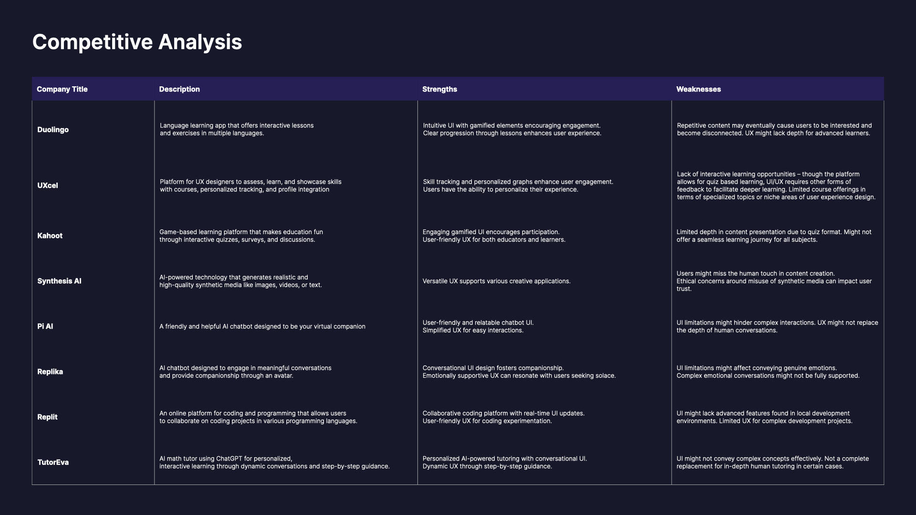This screenshot has width=916, height=515.
Task: Click the Weaknesses column header
Action: click(698, 89)
